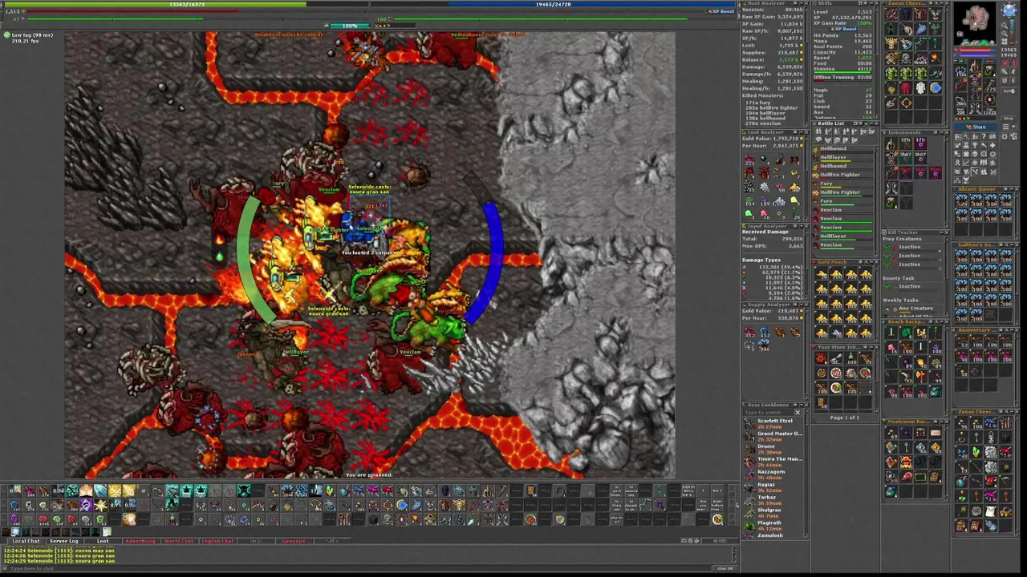Enable offensive attack mode icon
Viewport: 1027px width, 577px height.
1005,63
